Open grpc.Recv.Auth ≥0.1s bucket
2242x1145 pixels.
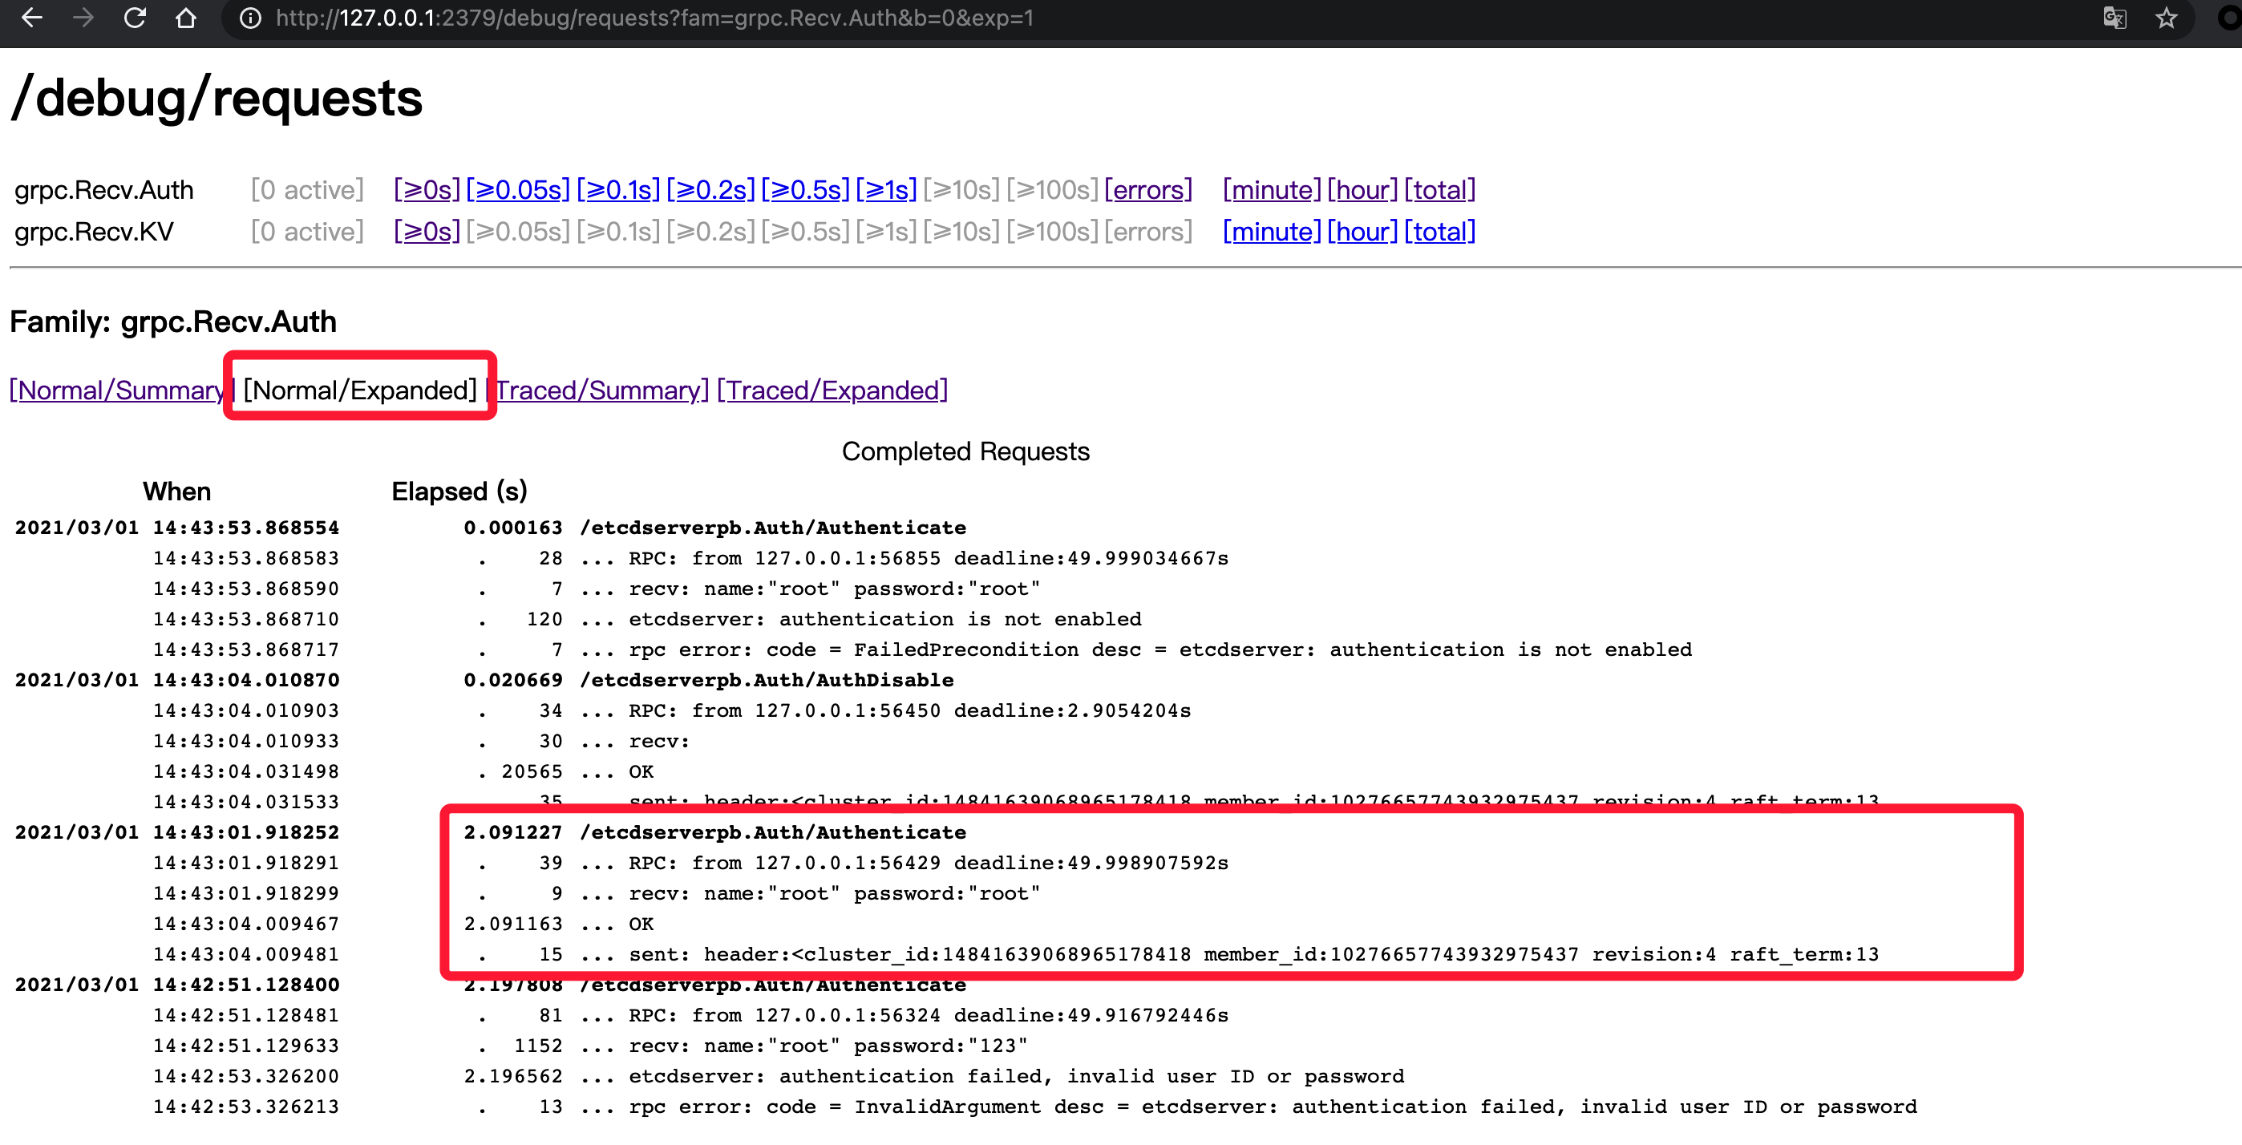click(x=618, y=190)
